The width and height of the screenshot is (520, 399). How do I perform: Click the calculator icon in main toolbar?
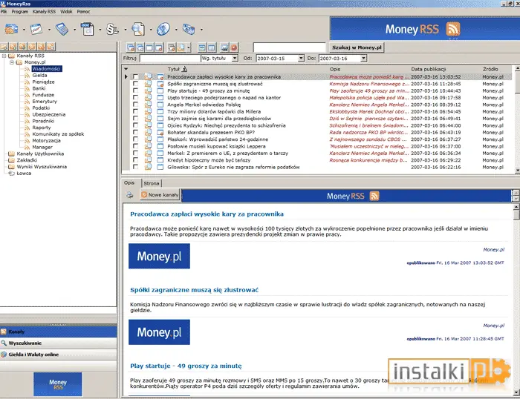[62, 29]
